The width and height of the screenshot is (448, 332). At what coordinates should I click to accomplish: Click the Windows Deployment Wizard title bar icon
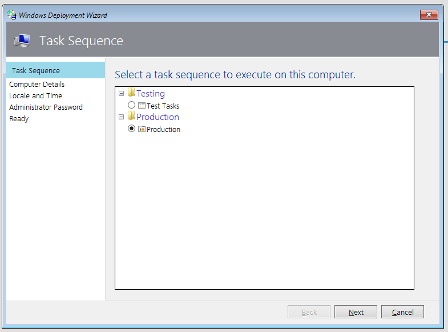12,15
